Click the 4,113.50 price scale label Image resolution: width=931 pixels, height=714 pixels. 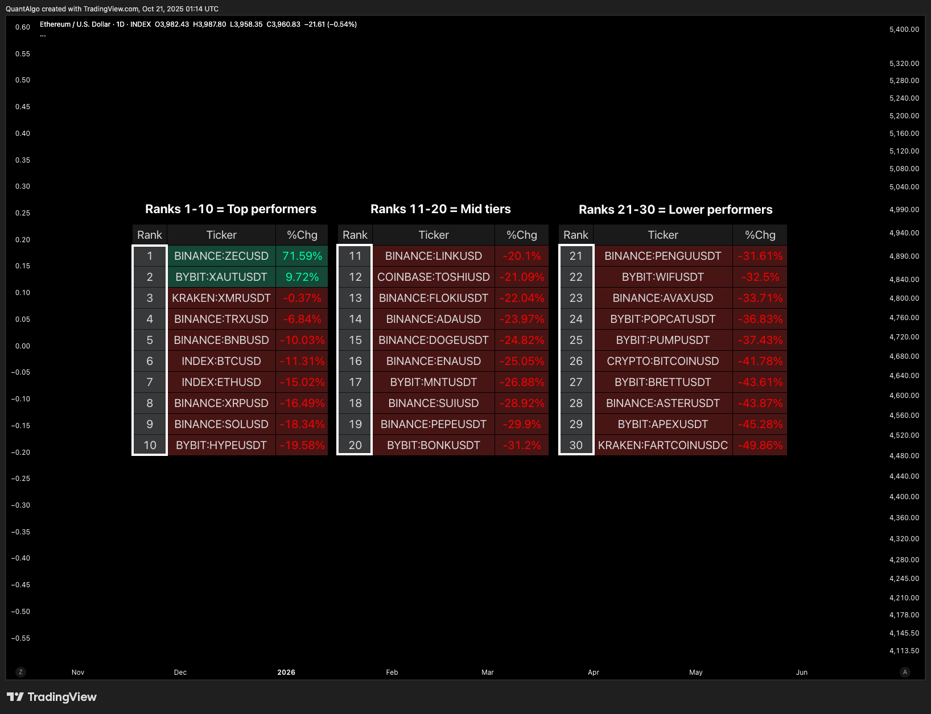point(904,651)
